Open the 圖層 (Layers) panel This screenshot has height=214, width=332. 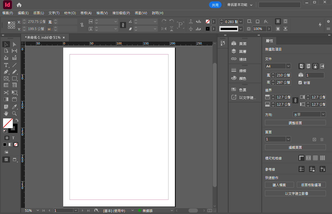239,51
